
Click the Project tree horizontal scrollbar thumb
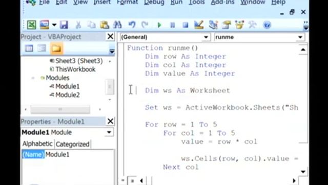coord(60,109)
